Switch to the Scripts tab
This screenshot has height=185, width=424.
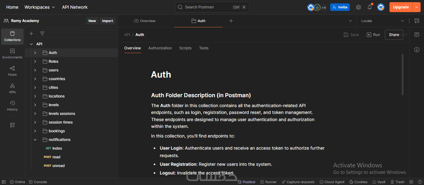[185, 48]
